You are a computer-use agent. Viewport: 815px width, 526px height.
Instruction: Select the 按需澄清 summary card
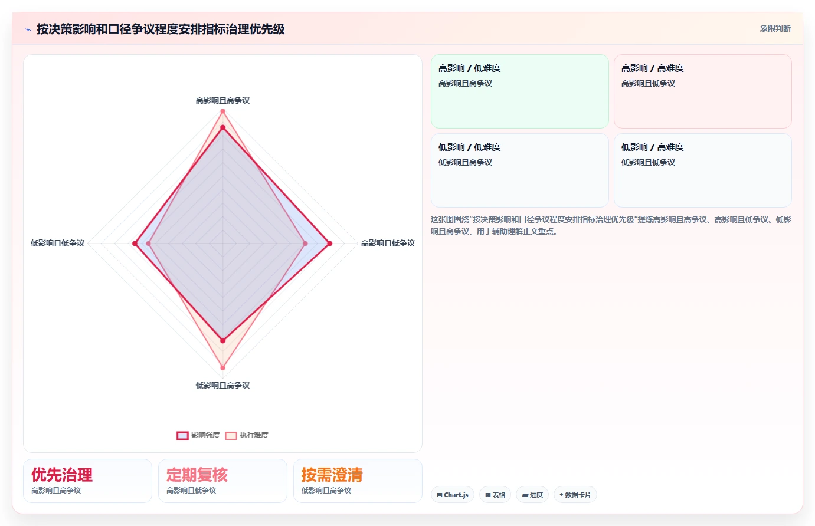(358, 481)
